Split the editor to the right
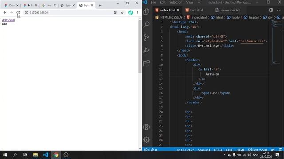 pyautogui.click(x=271, y=10)
